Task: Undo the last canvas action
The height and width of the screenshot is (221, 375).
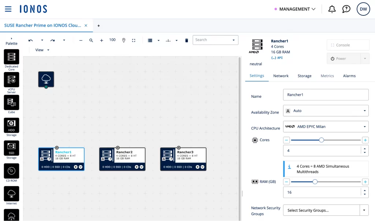Action: click(31, 40)
